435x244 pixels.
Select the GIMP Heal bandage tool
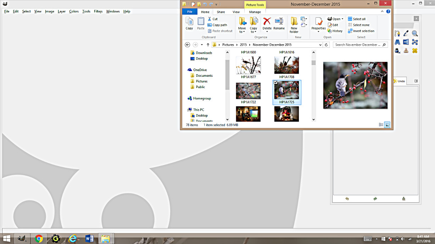[x=415, y=51]
